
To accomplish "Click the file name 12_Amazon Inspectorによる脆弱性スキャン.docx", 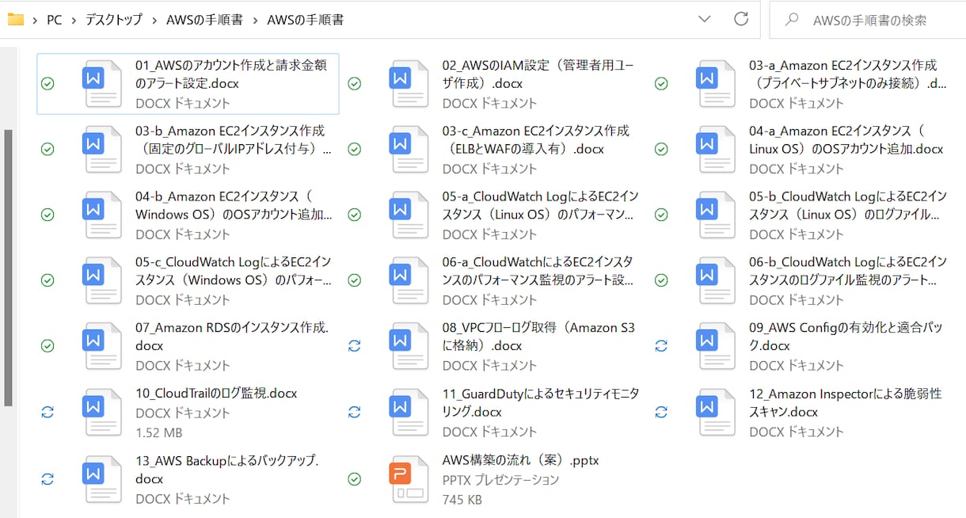I will click(846, 402).
